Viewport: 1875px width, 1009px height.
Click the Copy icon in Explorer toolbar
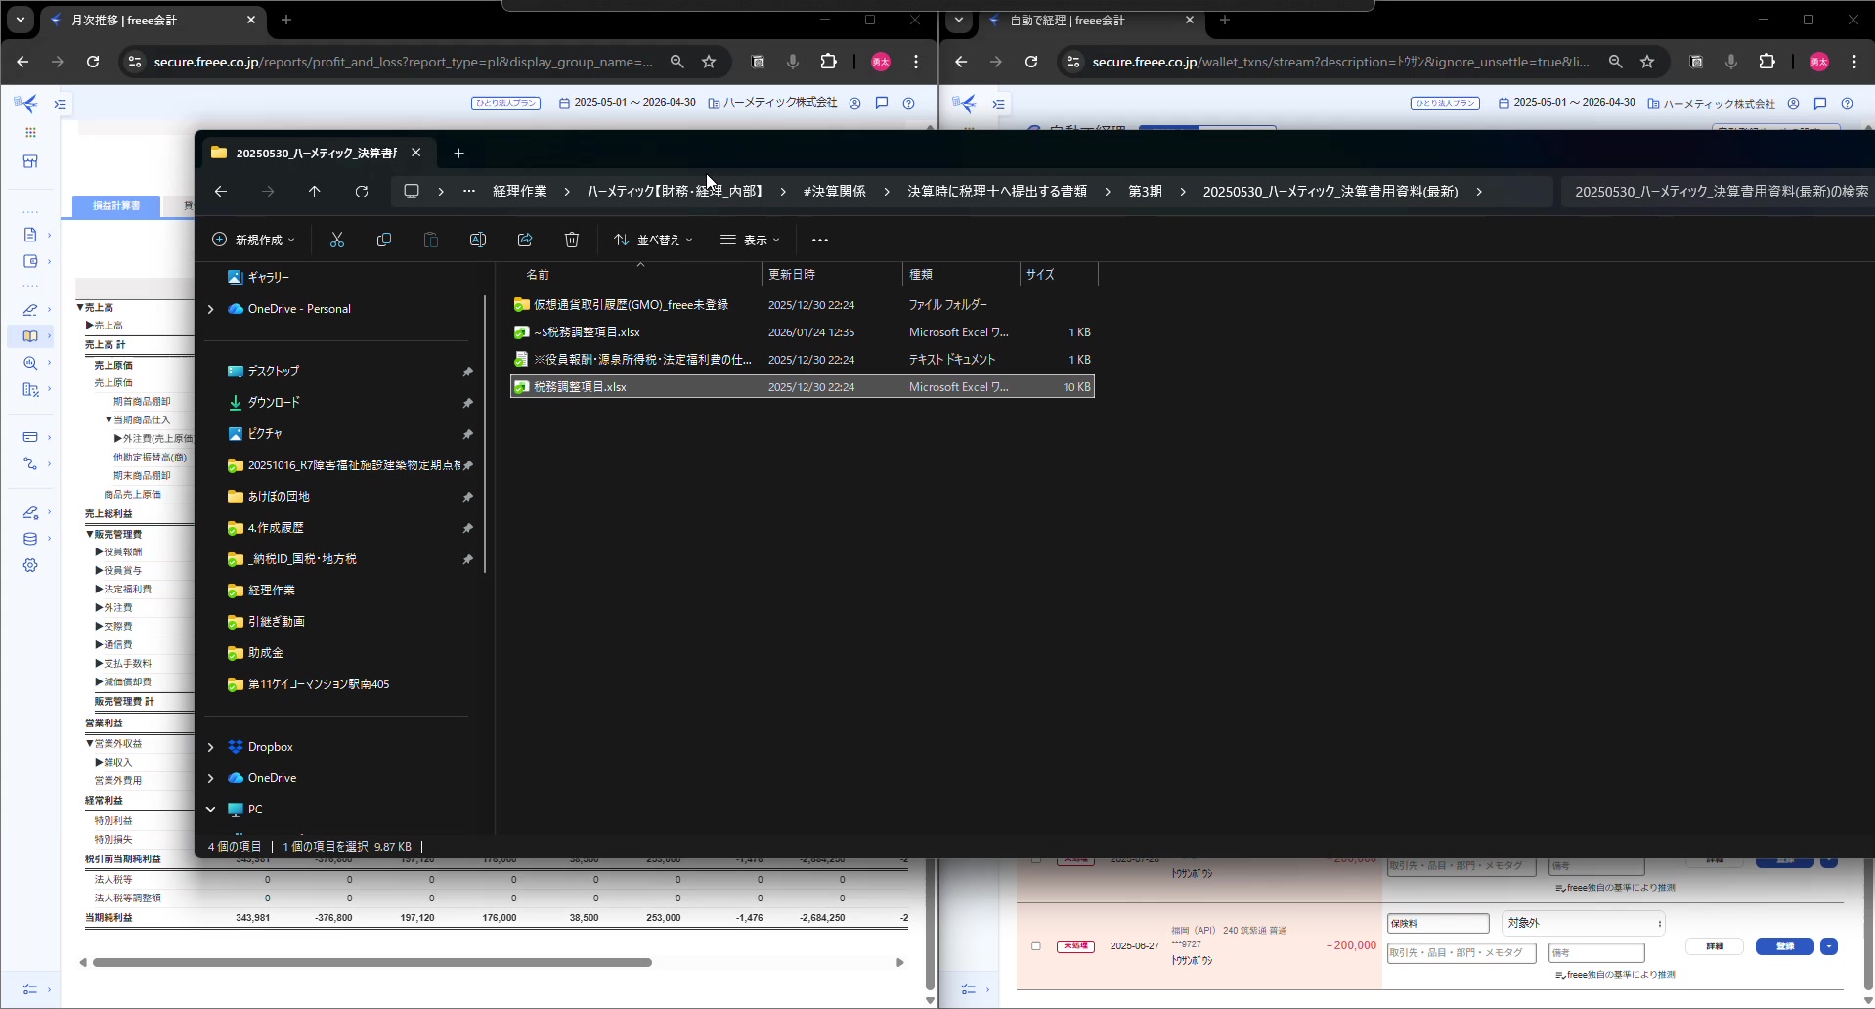tap(384, 240)
